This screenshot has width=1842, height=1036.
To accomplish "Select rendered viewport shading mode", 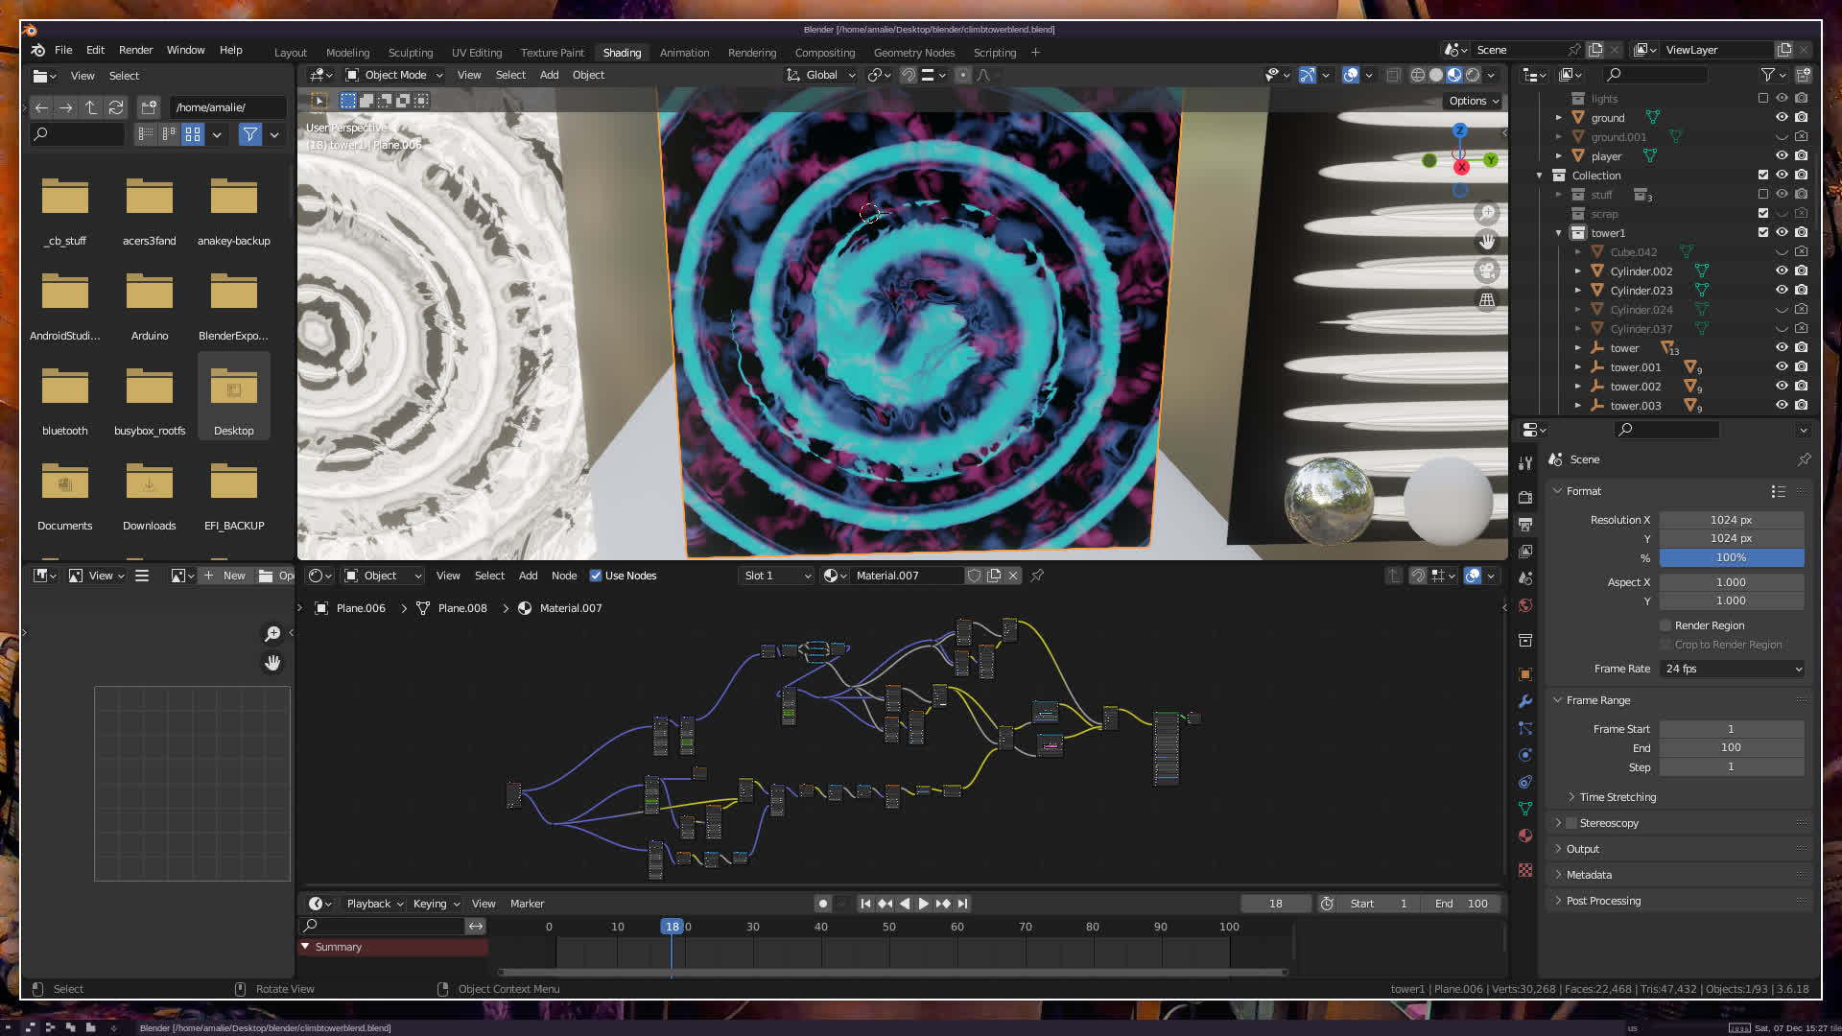I will (1473, 75).
